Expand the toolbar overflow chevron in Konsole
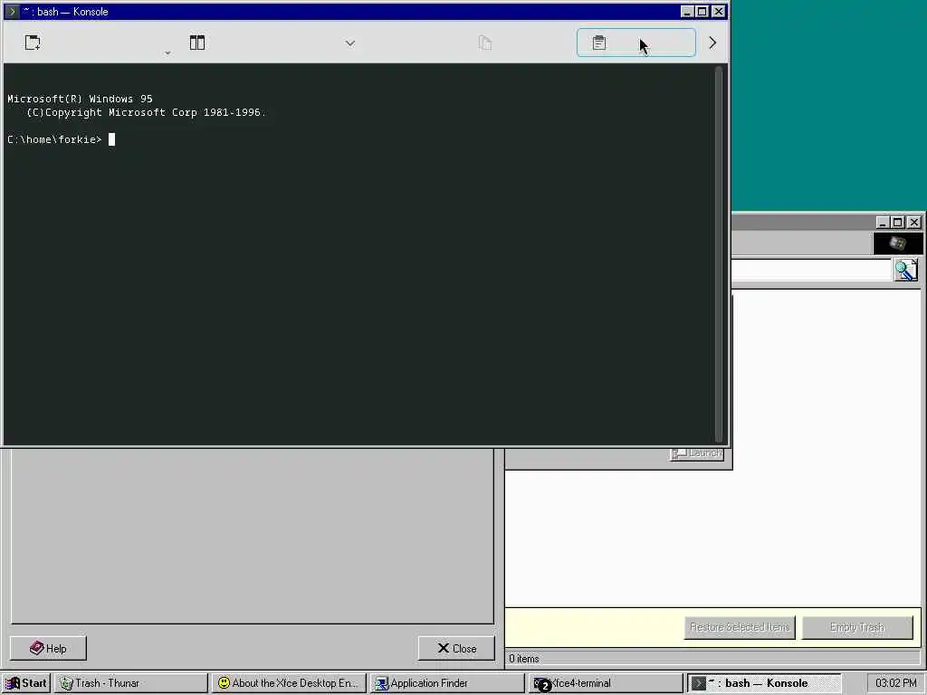927x695 pixels. click(712, 43)
